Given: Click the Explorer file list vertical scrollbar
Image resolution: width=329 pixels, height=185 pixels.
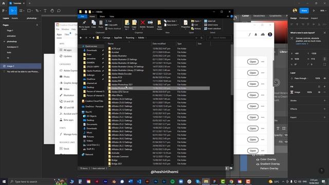Looking at the screenshot, I should pyautogui.click(x=232, y=69).
